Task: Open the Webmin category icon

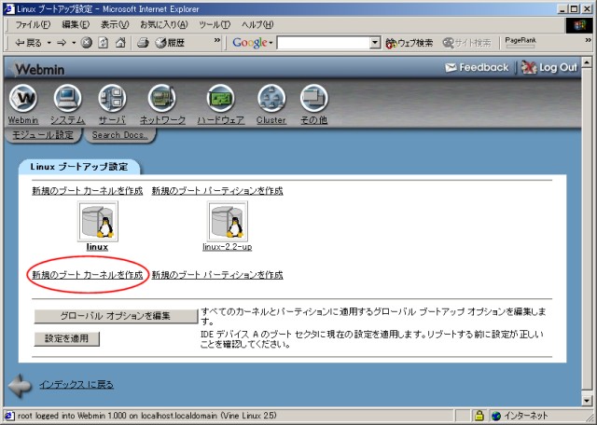Action: coord(23,98)
